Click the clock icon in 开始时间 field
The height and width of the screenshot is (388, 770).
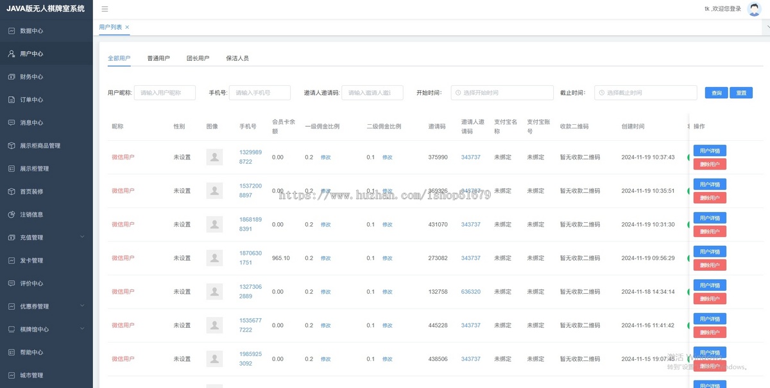point(458,93)
